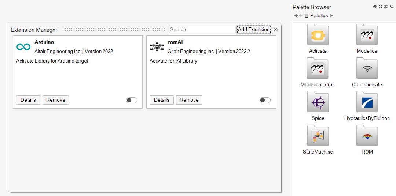Open the Modelica palette folder
The width and height of the screenshot is (396, 196).
click(367, 35)
